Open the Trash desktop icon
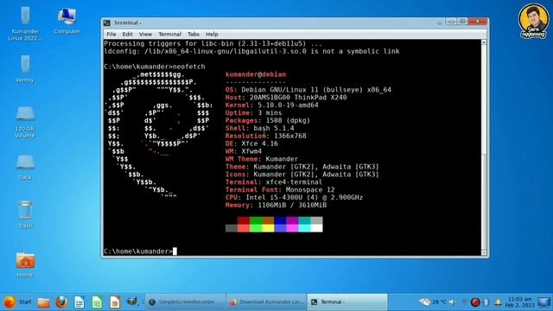Screen dimensions: 553x311 [x=25, y=214]
